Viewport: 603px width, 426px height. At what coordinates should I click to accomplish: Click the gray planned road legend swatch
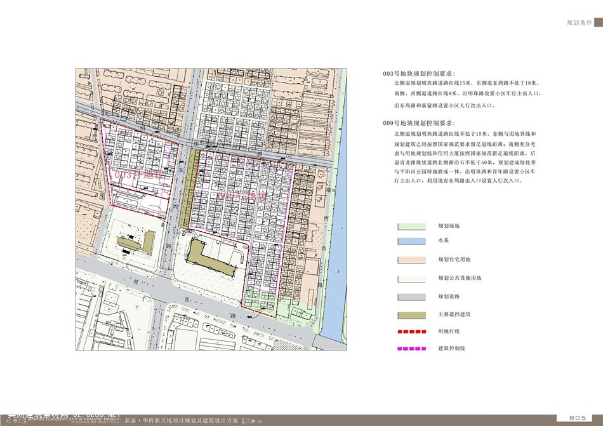tap(411, 296)
